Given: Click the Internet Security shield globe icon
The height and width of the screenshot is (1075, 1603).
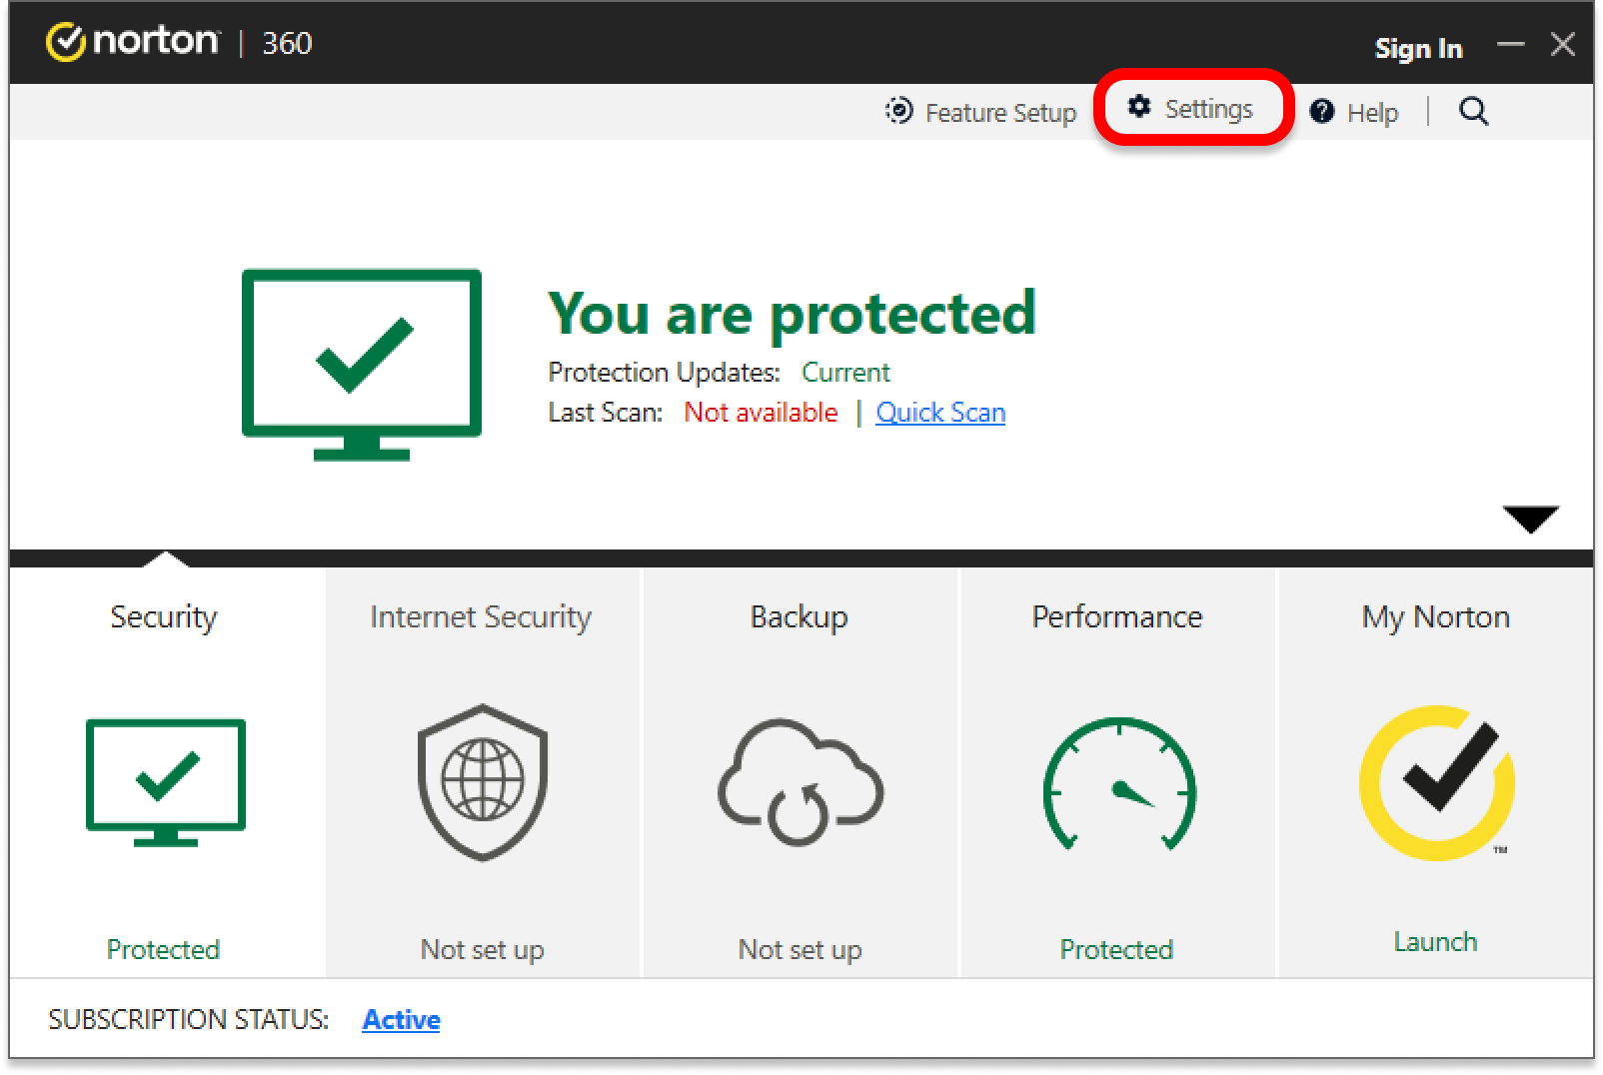Looking at the screenshot, I should click(483, 782).
